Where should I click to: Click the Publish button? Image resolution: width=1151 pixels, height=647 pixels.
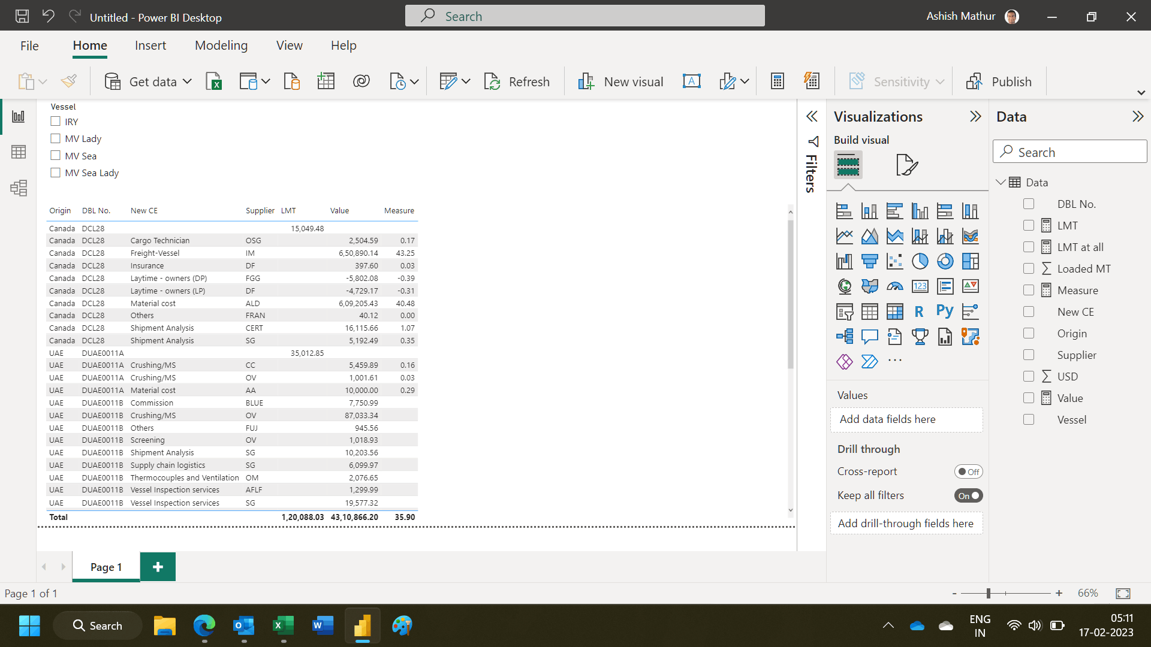999,81
